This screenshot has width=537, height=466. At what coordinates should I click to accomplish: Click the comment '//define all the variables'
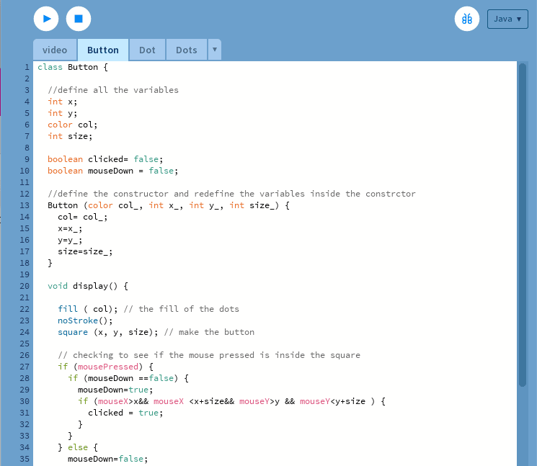[113, 90]
